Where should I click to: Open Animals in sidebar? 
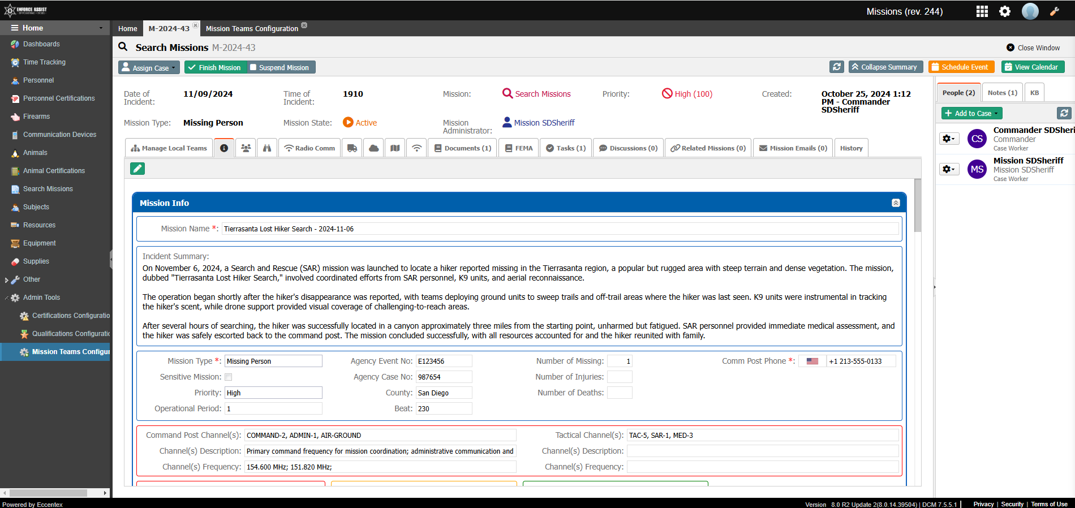(x=35, y=153)
